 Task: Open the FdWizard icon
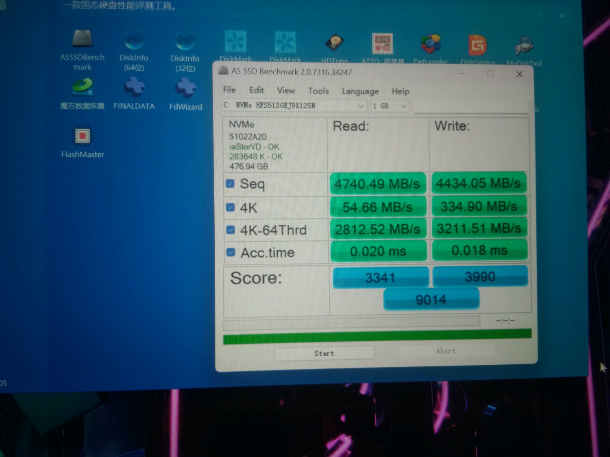pyautogui.click(x=185, y=88)
